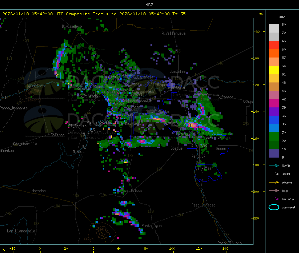Select the light orange 57–54 dBZ color band
Screen dimensions: 299x253
pyautogui.click(x=274, y=62)
